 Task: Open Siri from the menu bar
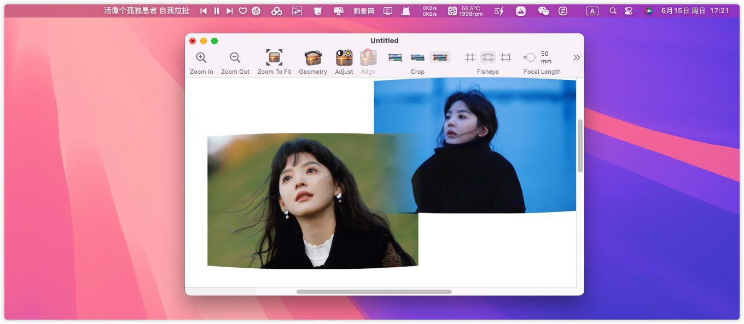tap(649, 11)
